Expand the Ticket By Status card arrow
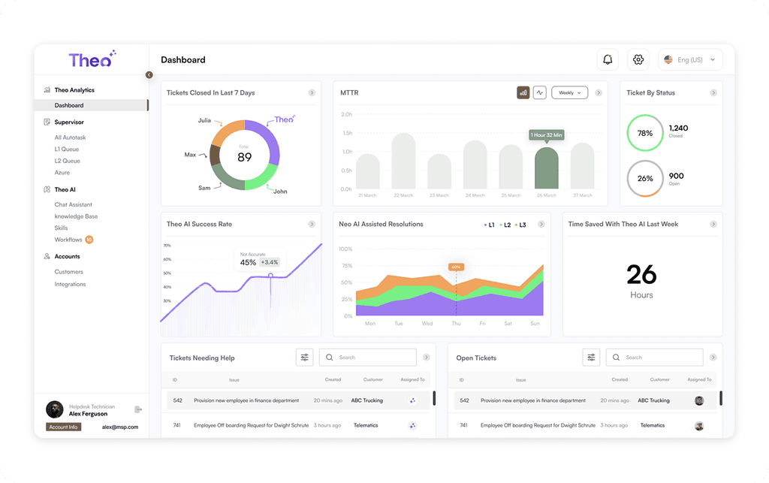The height and width of the screenshot is (483, 769). click(713, 92)
